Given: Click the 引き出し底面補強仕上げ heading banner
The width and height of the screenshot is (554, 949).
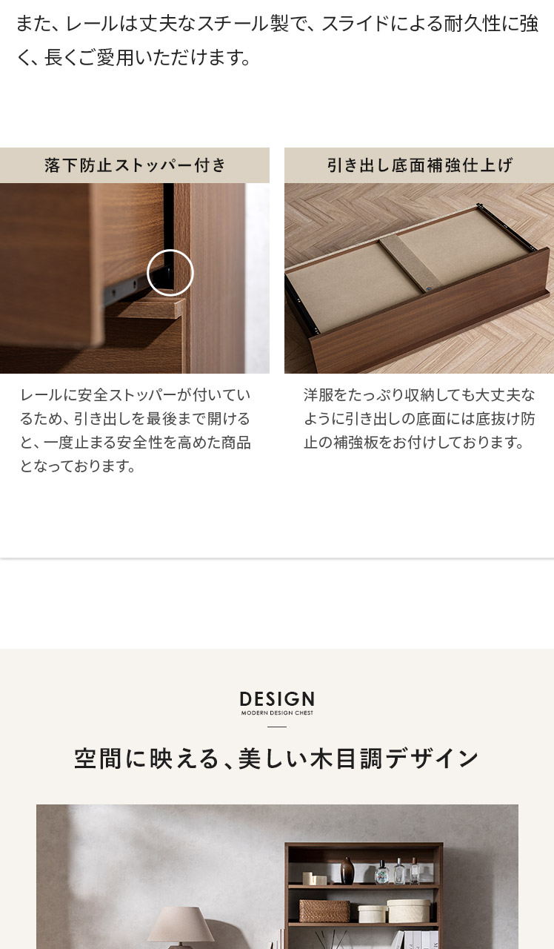Looking at the screenshot, I should tap(419, 165).
